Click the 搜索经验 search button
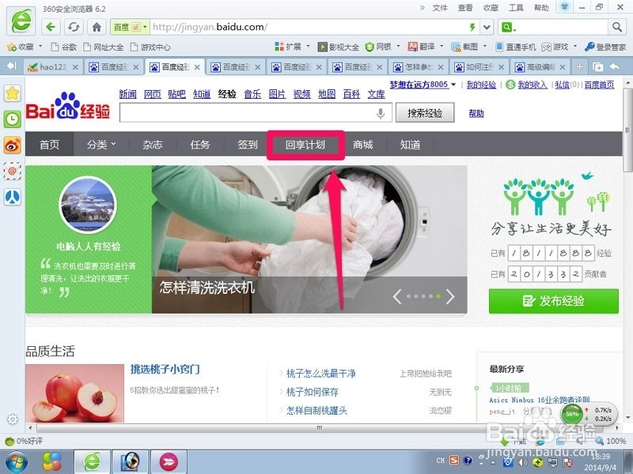Screen dimensions: 633x474 pos(425,112)
